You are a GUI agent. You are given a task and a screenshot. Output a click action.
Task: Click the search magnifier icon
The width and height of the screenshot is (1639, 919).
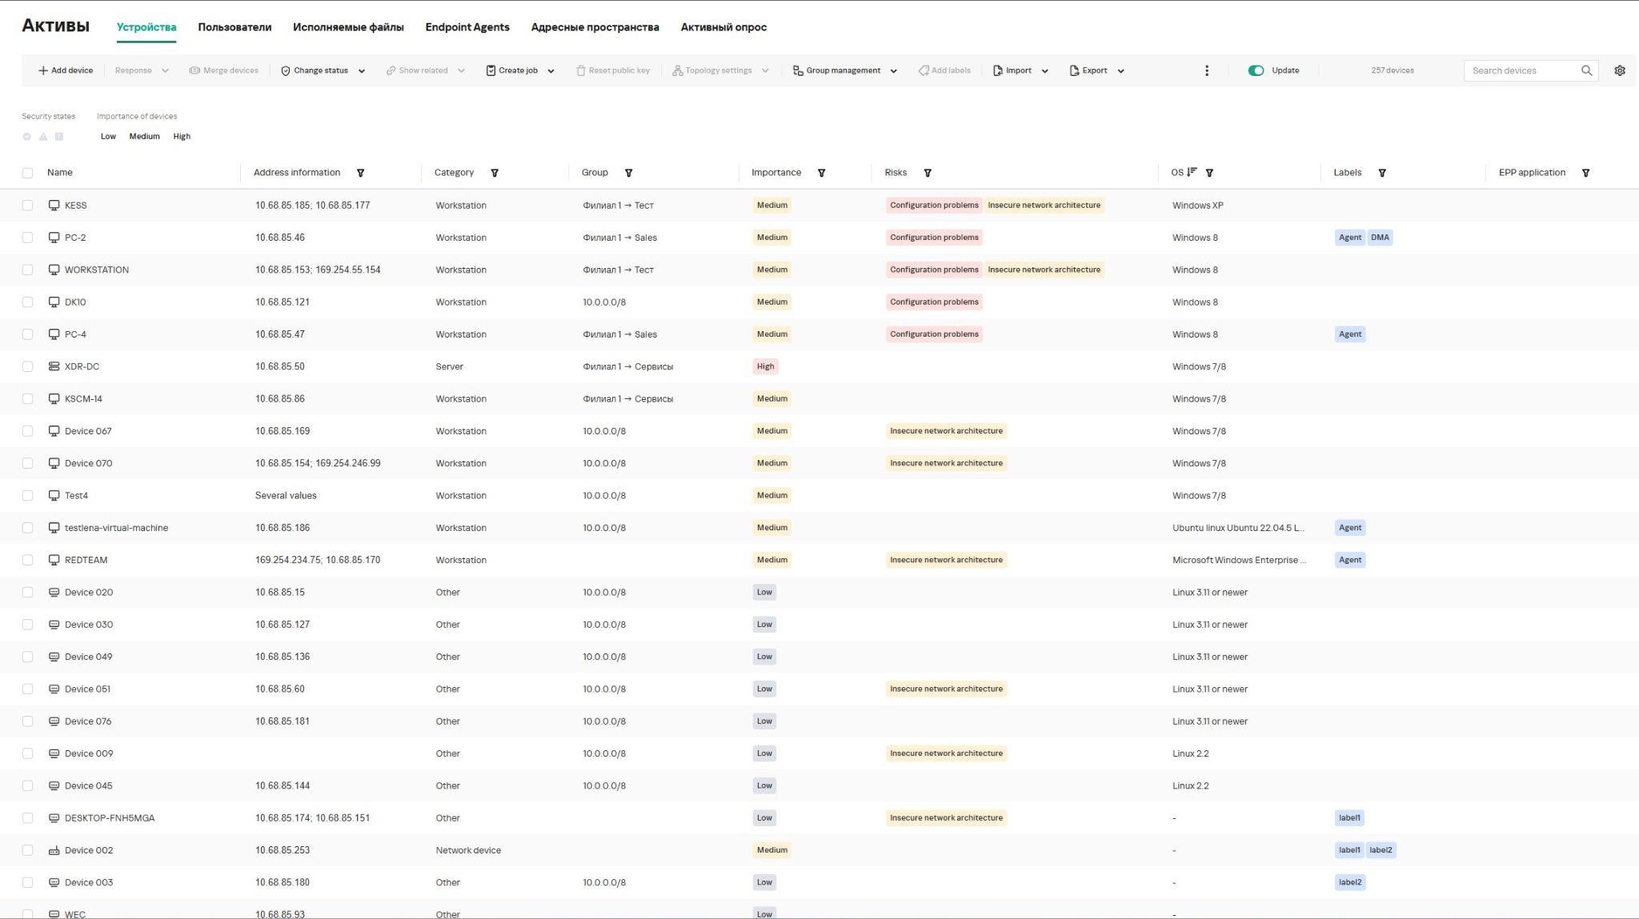pos(1586,70)
